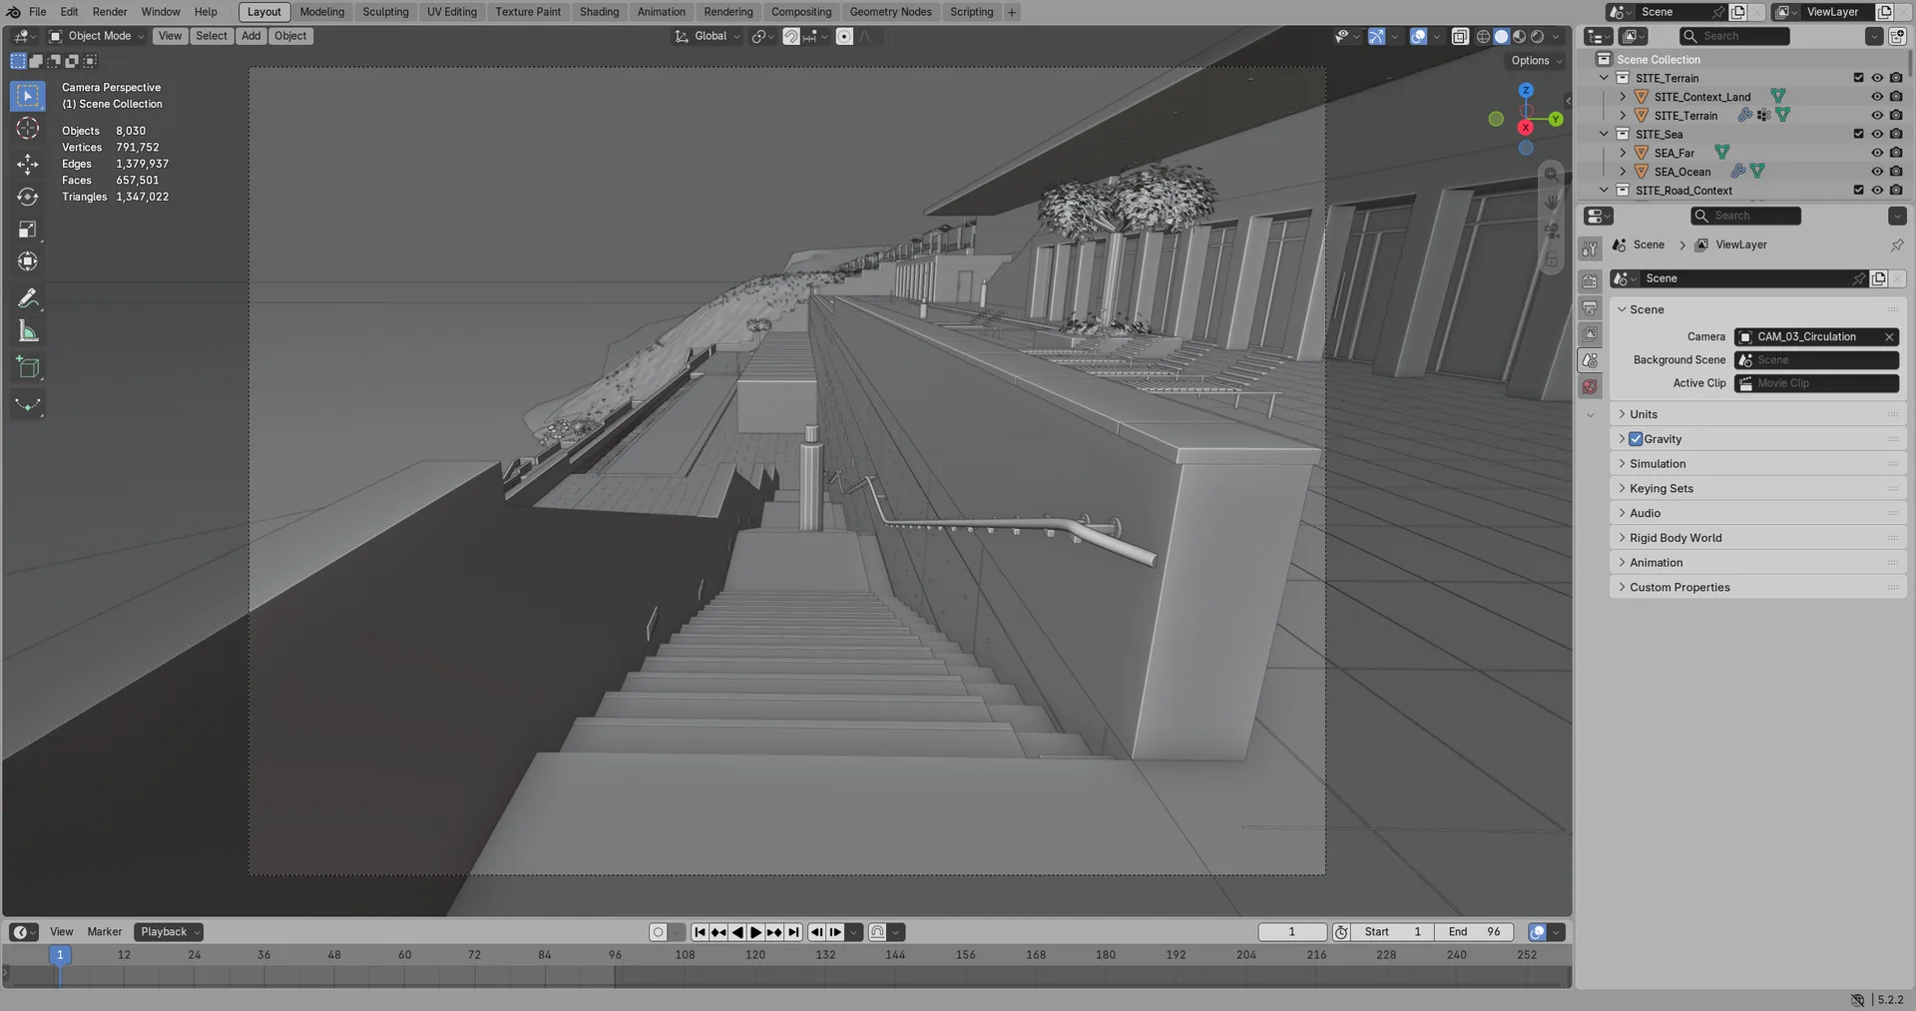Screen dimensions: 1916x1011
Task: Switch to the Geometry Nodes workspace tab
Action: click(890, 12)
